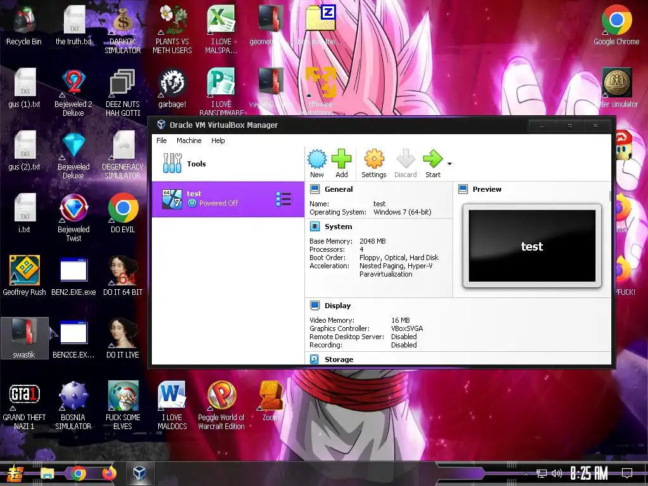Image resolution: width=648 pixels, height=486 pixels.
Task: Click the 'Windows 7 (64-bit)' operating system value
Action: 402,212
